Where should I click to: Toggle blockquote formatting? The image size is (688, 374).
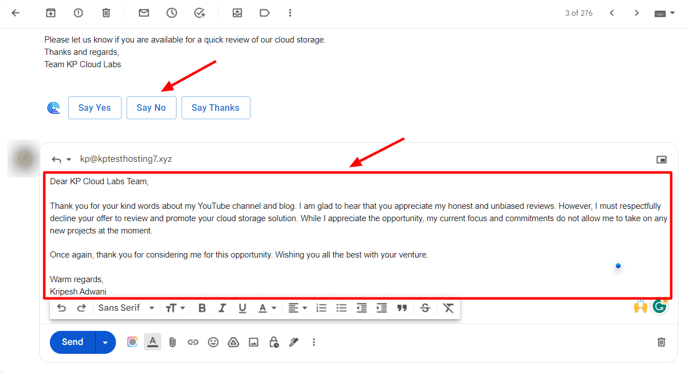402,308
